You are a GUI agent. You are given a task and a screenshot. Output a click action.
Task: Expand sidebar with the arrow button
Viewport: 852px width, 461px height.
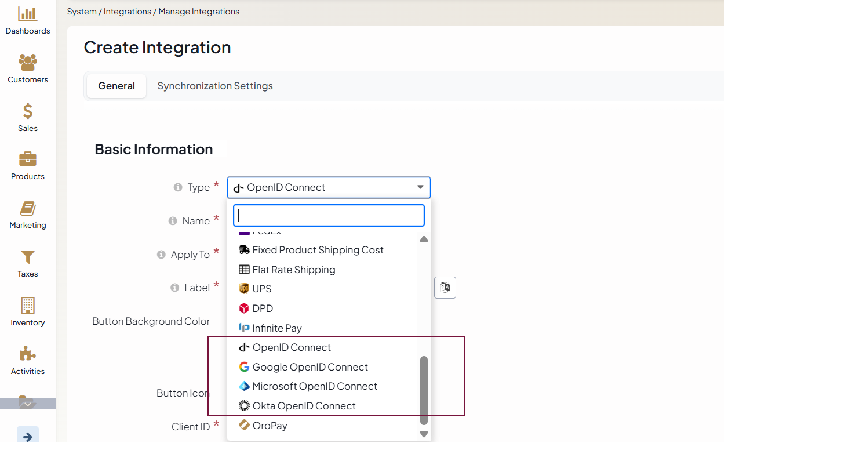tap(27, 437)
